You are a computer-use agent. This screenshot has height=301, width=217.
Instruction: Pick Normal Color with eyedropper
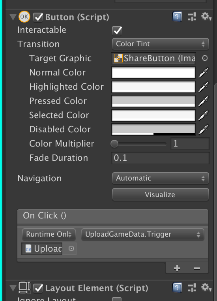(204, 73)
